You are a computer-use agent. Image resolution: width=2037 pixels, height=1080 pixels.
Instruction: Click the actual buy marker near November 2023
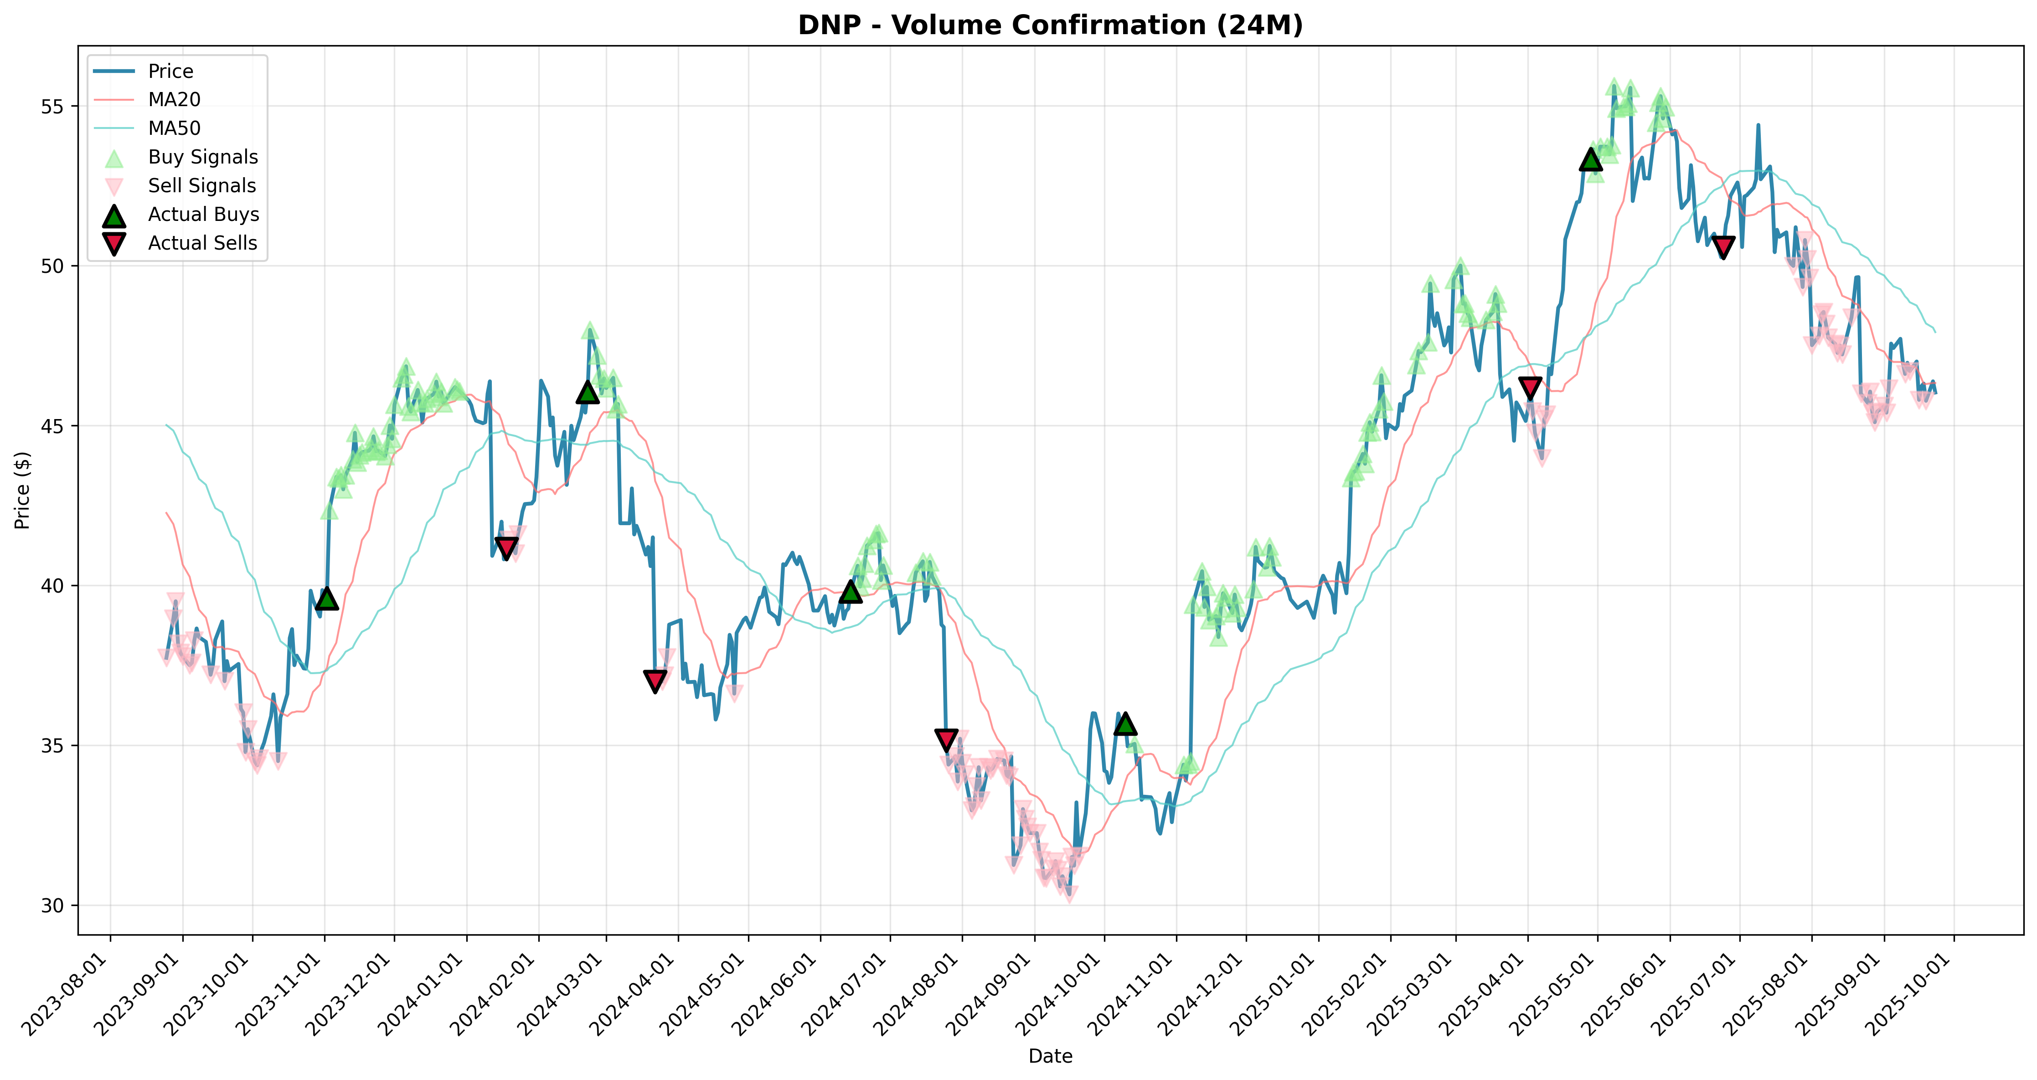click(326, 598)
